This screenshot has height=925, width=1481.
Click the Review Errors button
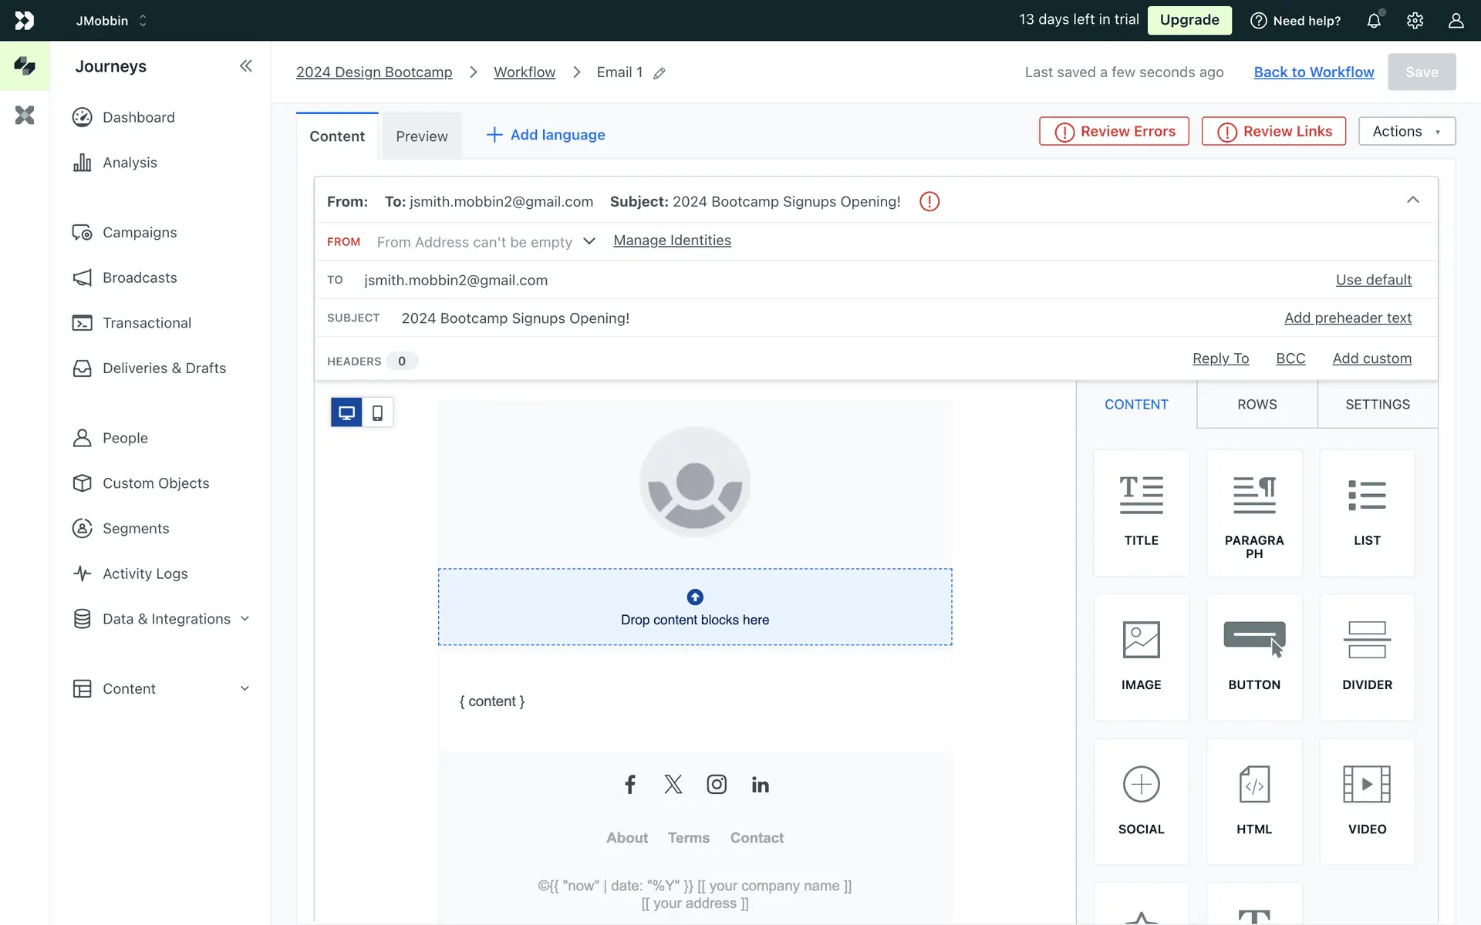tap(1114, 131)
